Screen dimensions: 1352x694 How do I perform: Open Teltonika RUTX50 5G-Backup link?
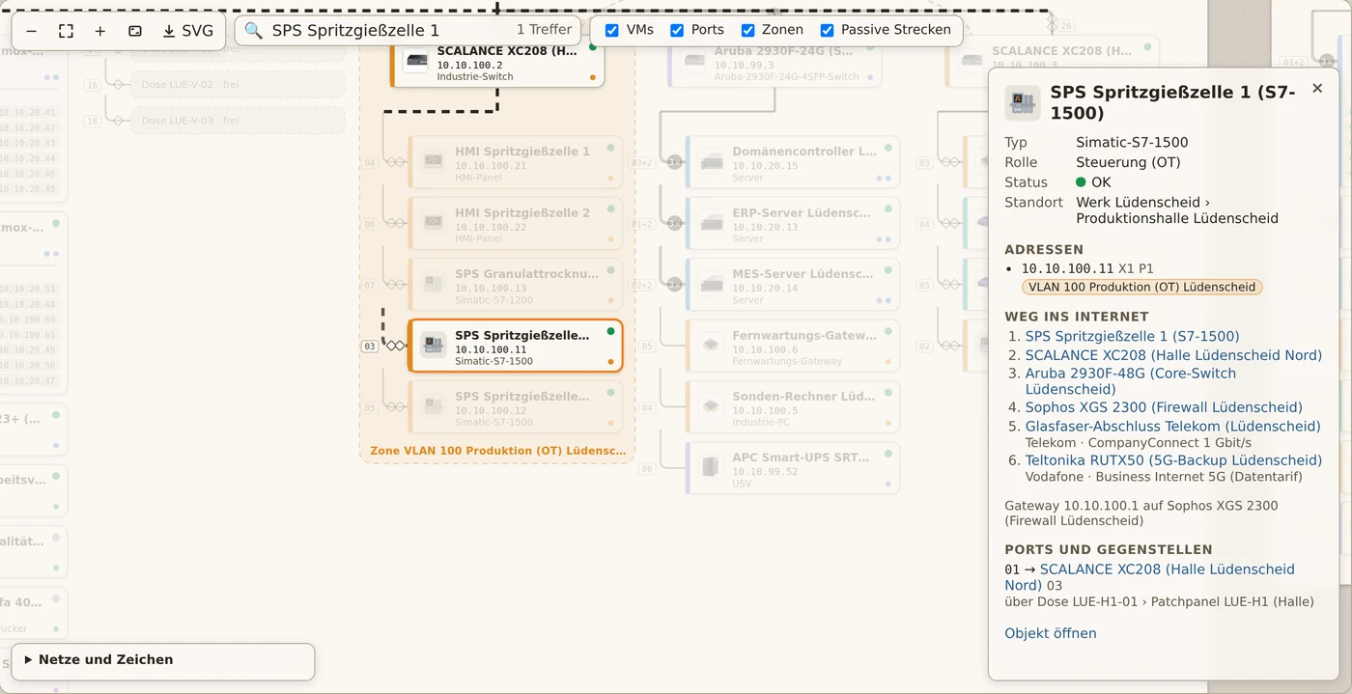pyautogui.click(x=1173, y=460)
